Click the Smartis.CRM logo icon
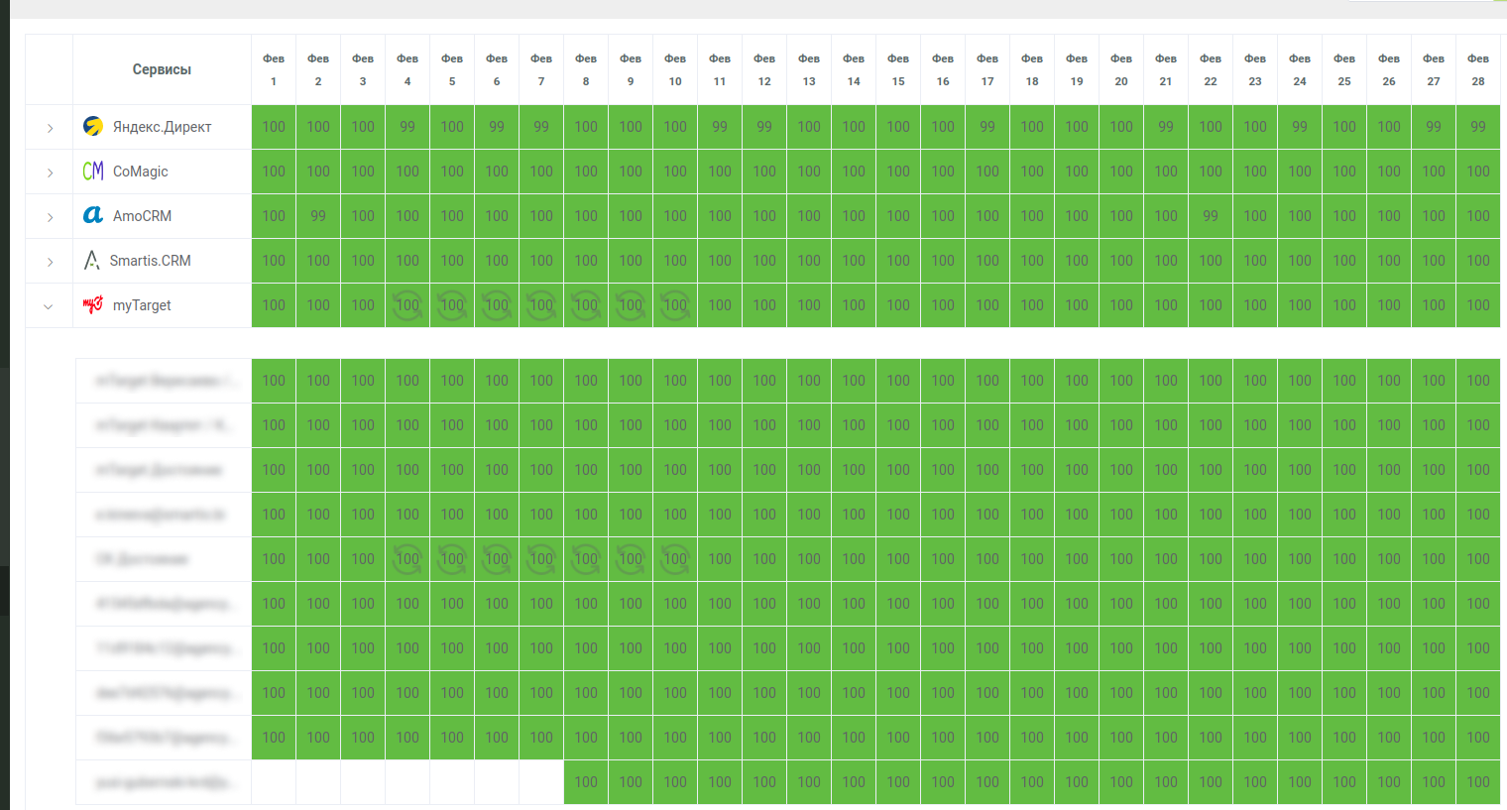 (x=92, y=260)
